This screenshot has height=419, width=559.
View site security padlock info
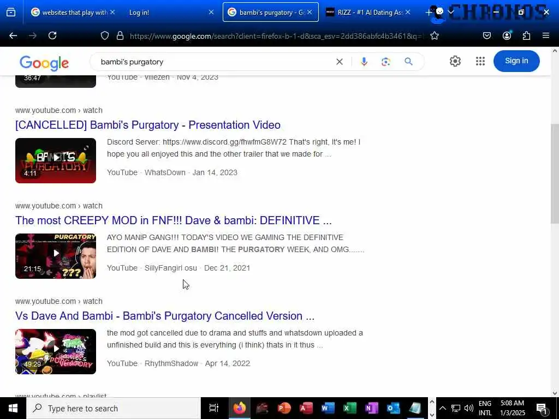click(x=120, y=35)
